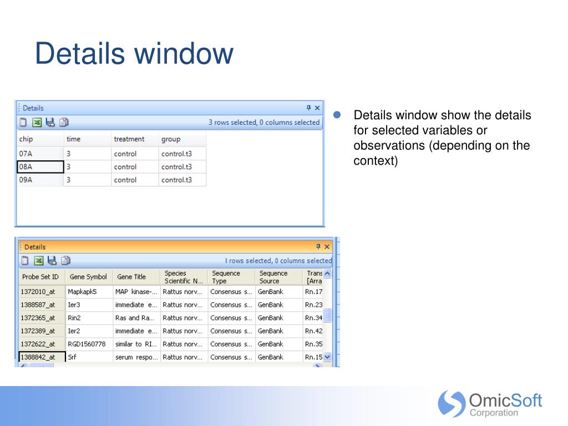The width and height of the screenshot is (568, 426).
Task: Click the new document icon in upper Details toolbar
Action: click(x=23, y=123)
